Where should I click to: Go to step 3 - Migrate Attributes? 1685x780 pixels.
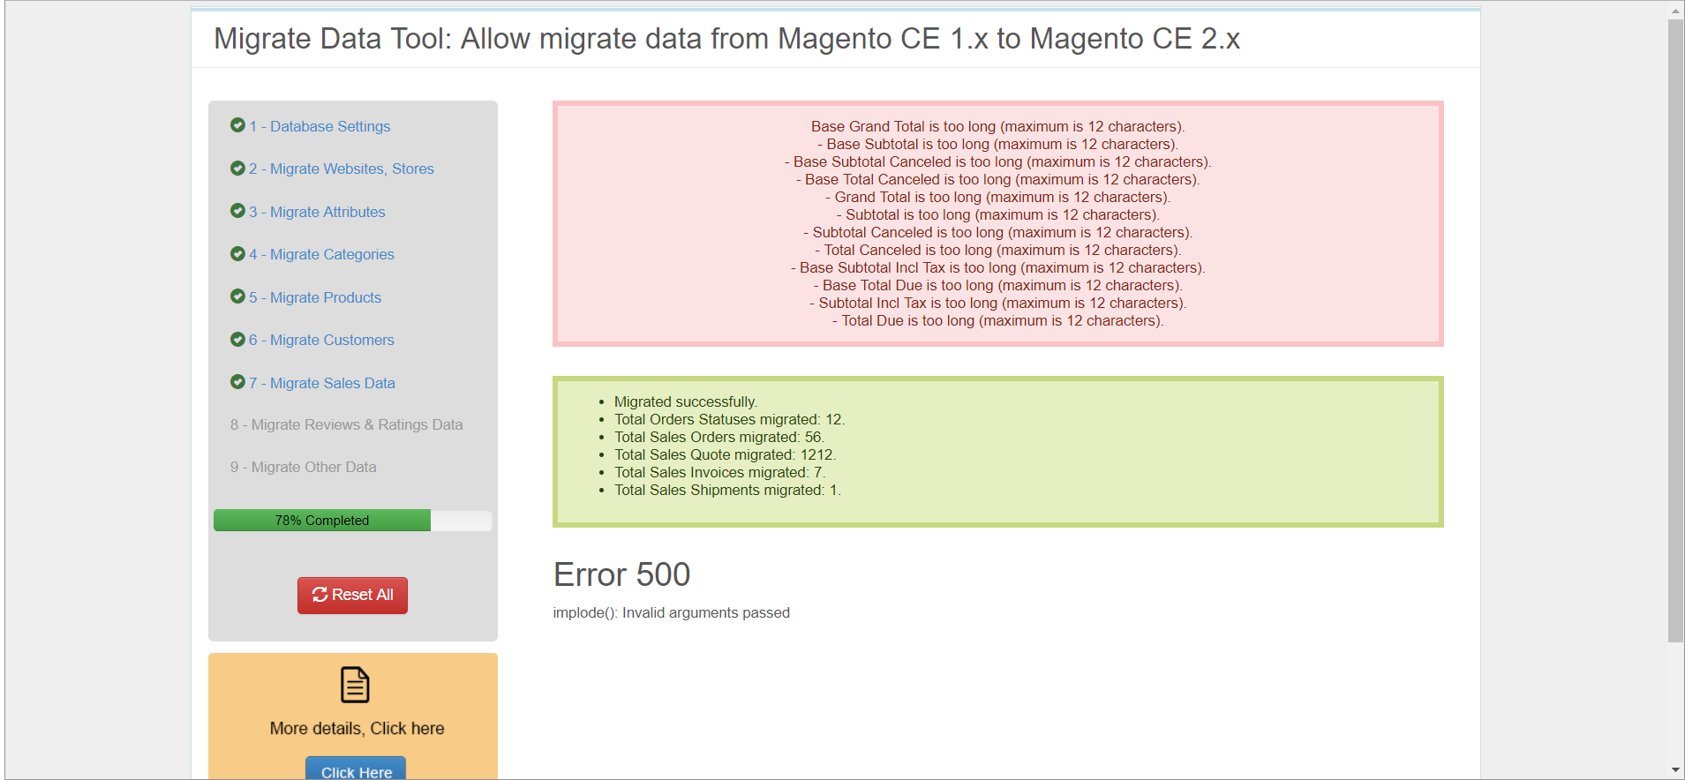point(317,212)
